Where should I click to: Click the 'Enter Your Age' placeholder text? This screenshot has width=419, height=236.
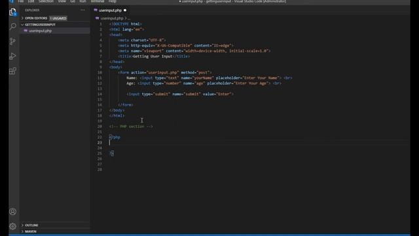[251, 83]
